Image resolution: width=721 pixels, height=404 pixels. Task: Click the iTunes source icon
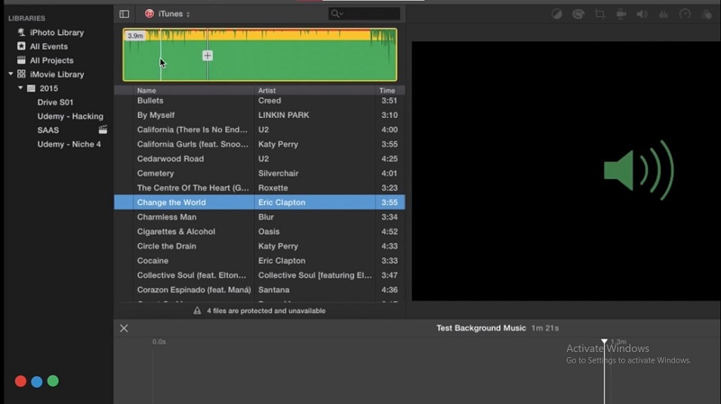pos(149,13)
